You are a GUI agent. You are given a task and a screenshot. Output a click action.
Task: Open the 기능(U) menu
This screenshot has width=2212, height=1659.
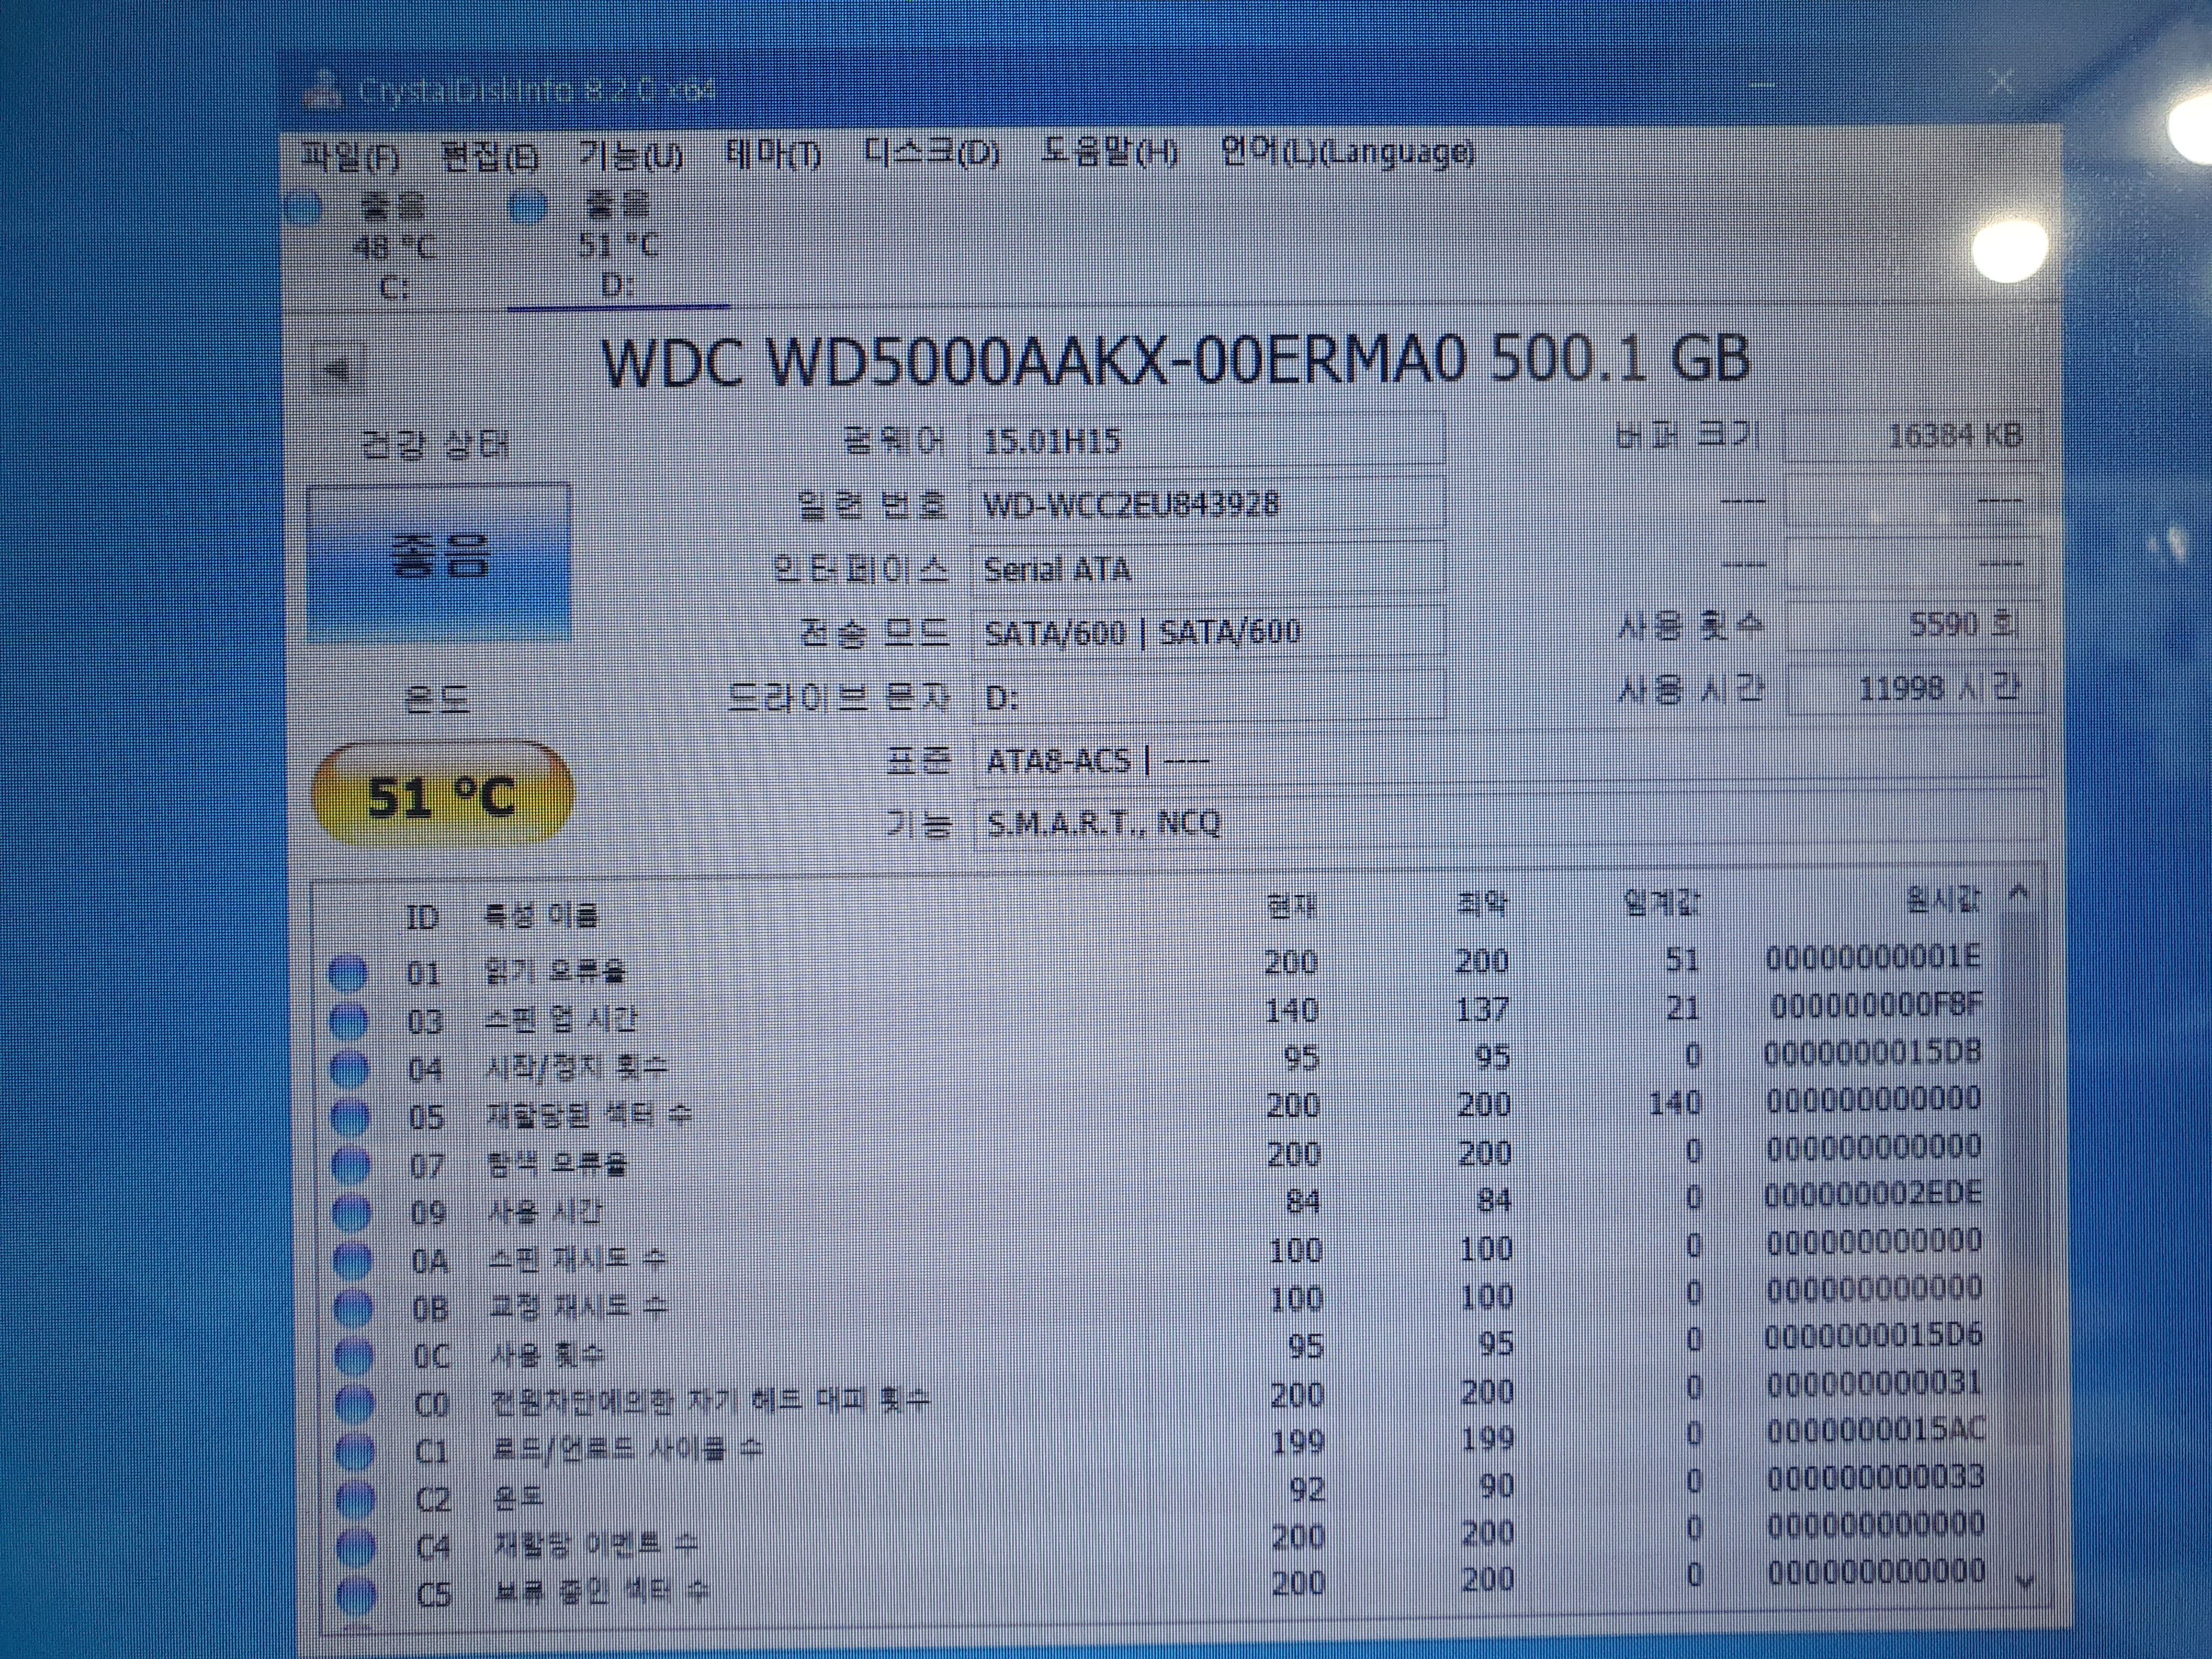631,156
